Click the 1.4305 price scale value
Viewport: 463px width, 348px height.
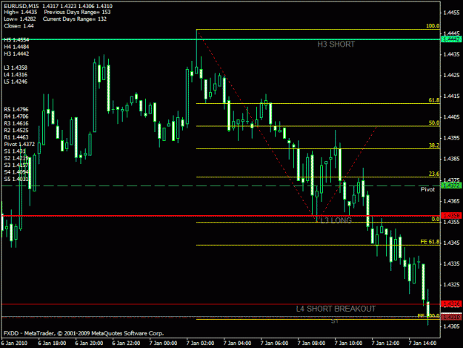[x=451, y=326]
